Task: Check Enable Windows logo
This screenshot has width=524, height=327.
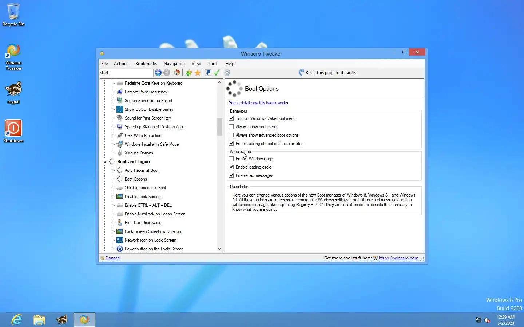Action: (x=231, y=159)
